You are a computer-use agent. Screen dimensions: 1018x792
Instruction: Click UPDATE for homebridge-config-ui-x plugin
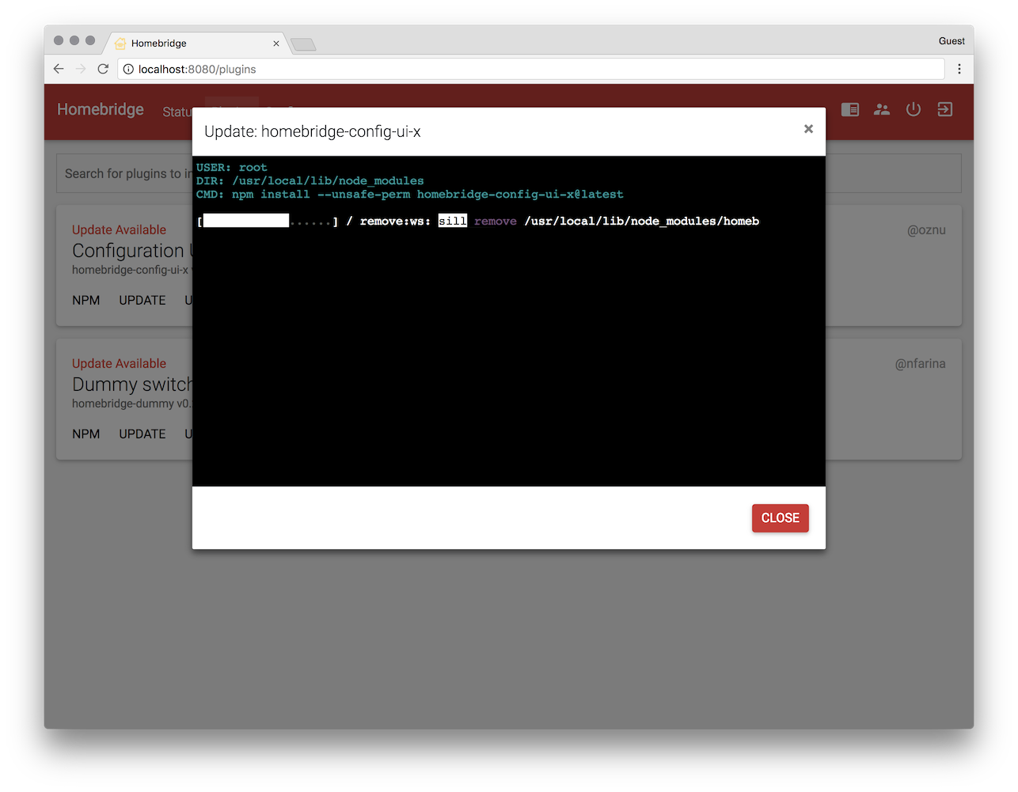click(x=142, y=300)
